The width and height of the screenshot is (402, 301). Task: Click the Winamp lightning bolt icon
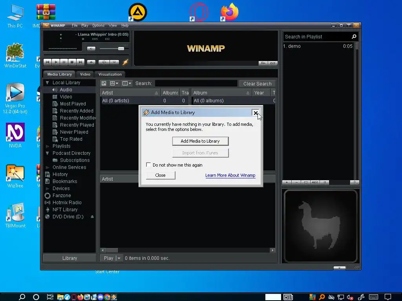[x=125, y=62]
